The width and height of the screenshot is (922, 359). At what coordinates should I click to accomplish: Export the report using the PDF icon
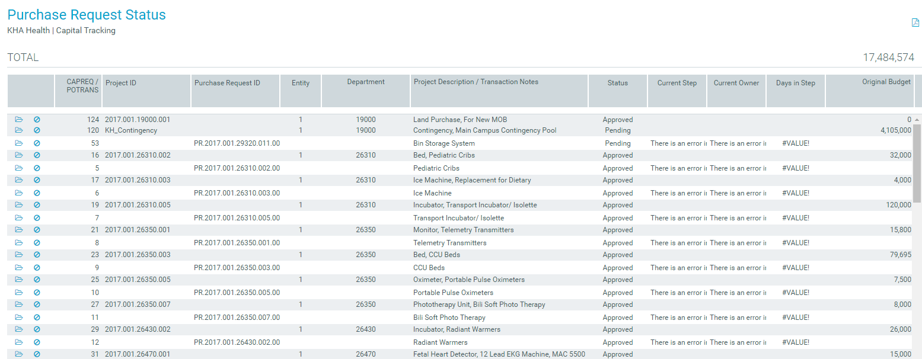click(915, 23)
